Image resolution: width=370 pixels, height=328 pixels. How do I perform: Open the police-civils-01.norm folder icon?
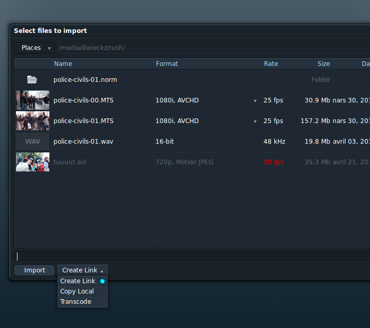32,80
